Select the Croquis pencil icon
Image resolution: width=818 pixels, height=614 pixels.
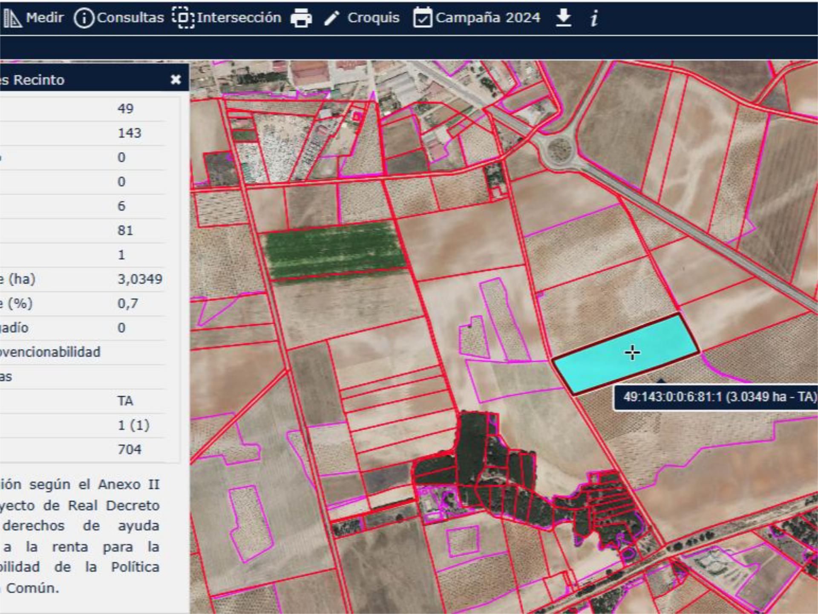[x=331, y=18]
